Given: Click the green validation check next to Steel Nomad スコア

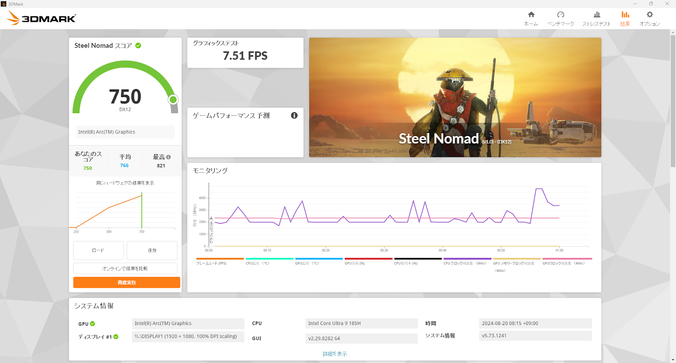Looking at the screenshot, I should pos(138,46).
